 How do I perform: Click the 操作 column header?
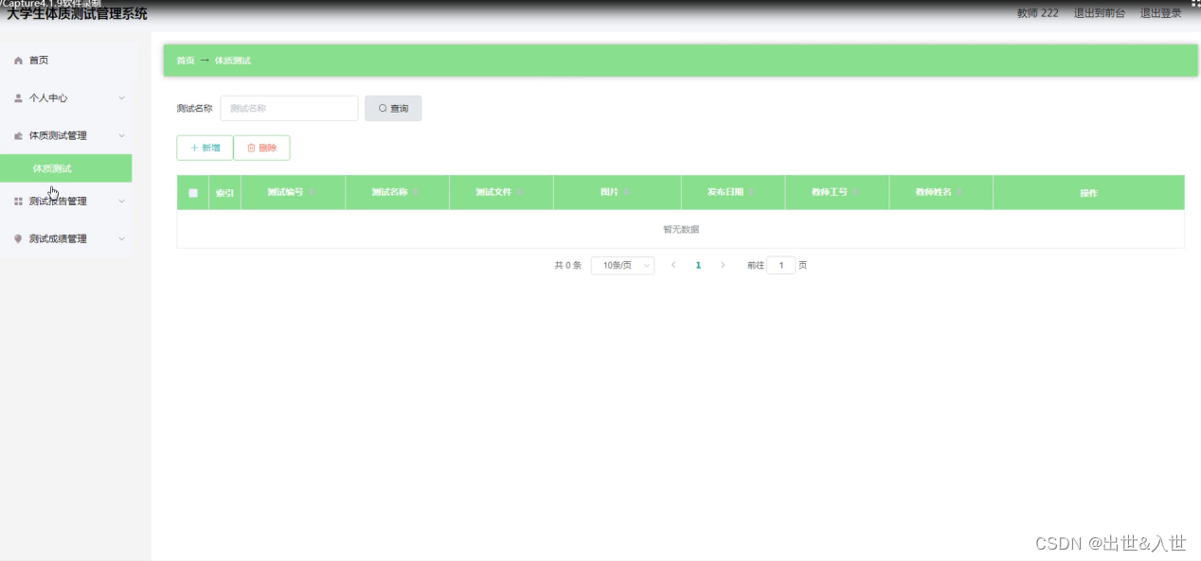[x=1088, y=193]
